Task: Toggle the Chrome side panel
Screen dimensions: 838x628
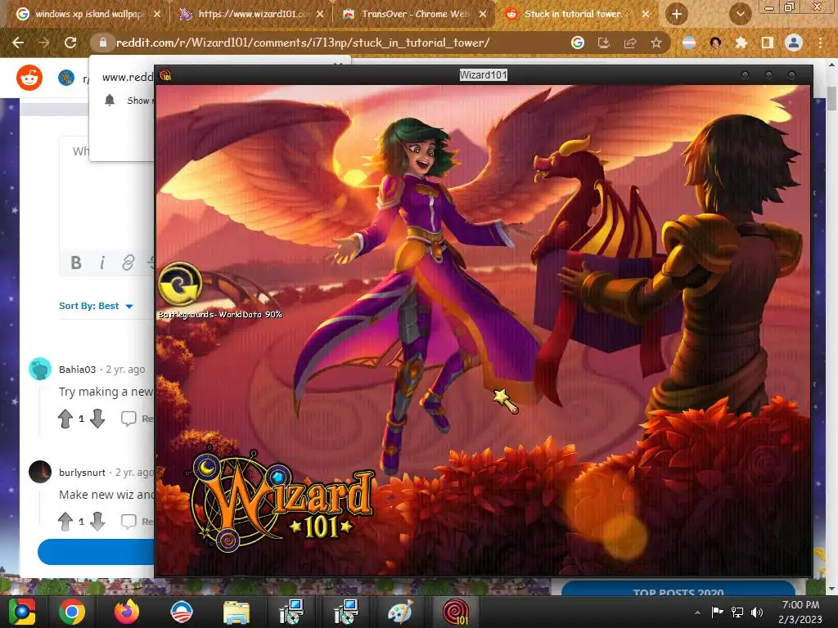Action: [767, 43]
